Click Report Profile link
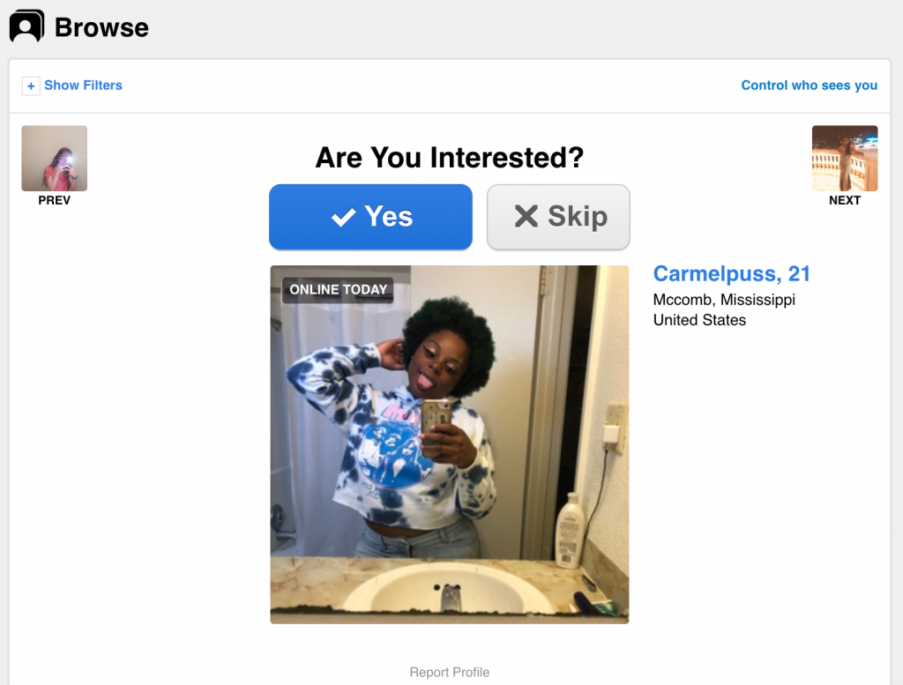 [x=449, y=672]
